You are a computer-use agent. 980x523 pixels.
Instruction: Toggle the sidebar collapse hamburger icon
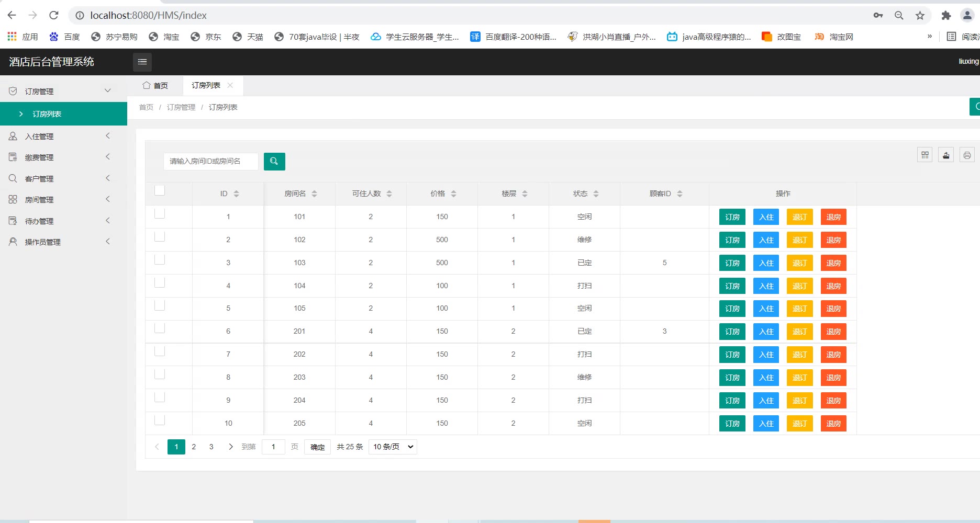142,62
